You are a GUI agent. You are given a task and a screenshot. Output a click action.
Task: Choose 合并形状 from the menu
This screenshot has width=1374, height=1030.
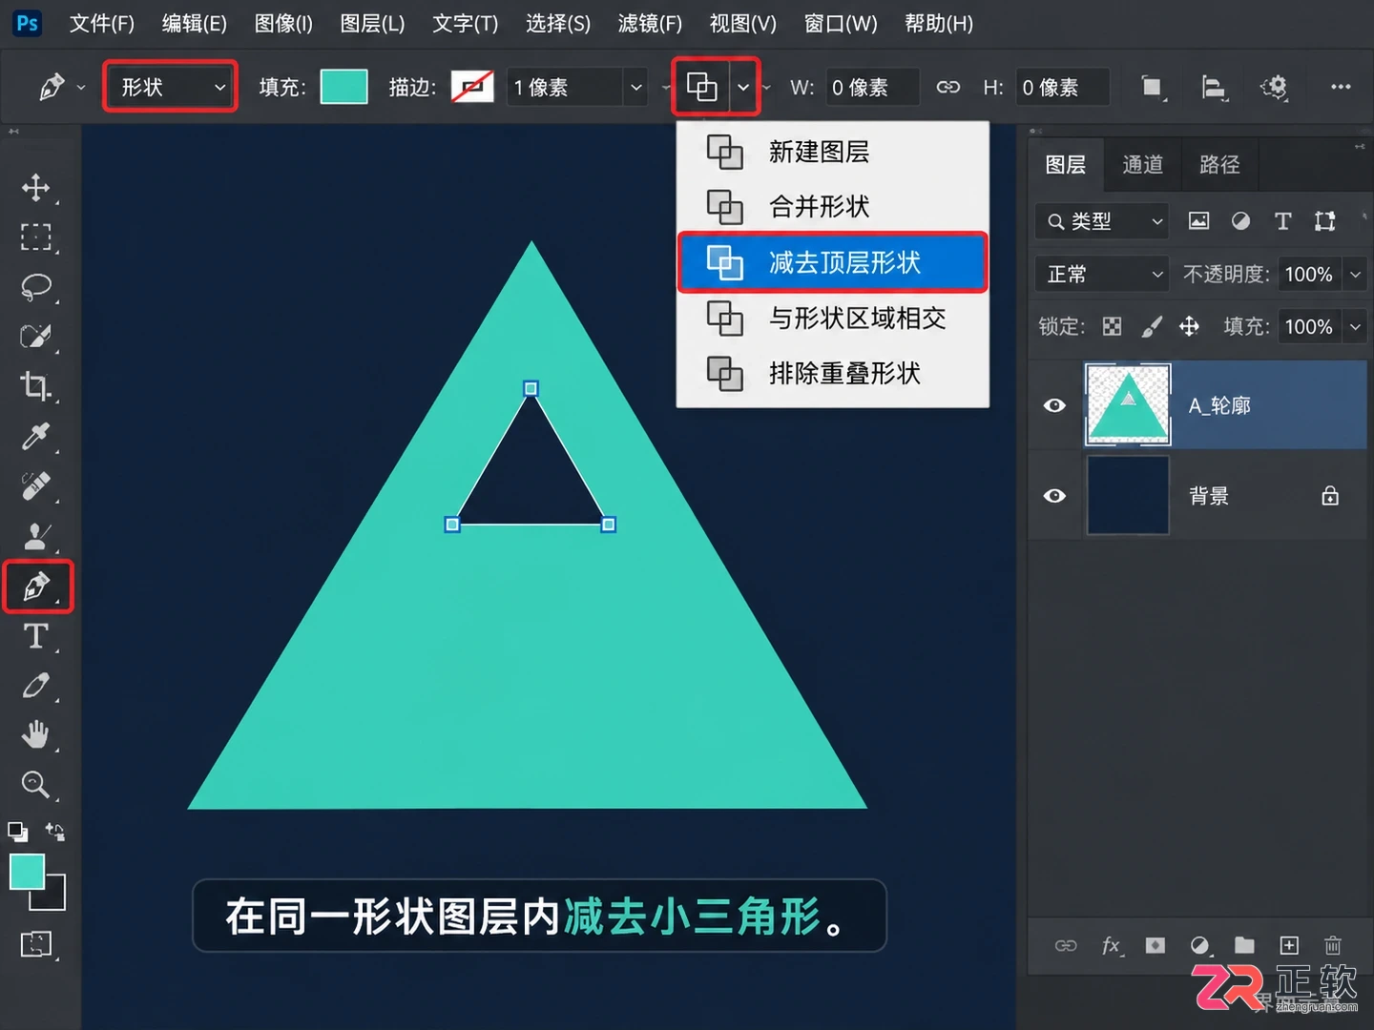(x=832, y=207)
